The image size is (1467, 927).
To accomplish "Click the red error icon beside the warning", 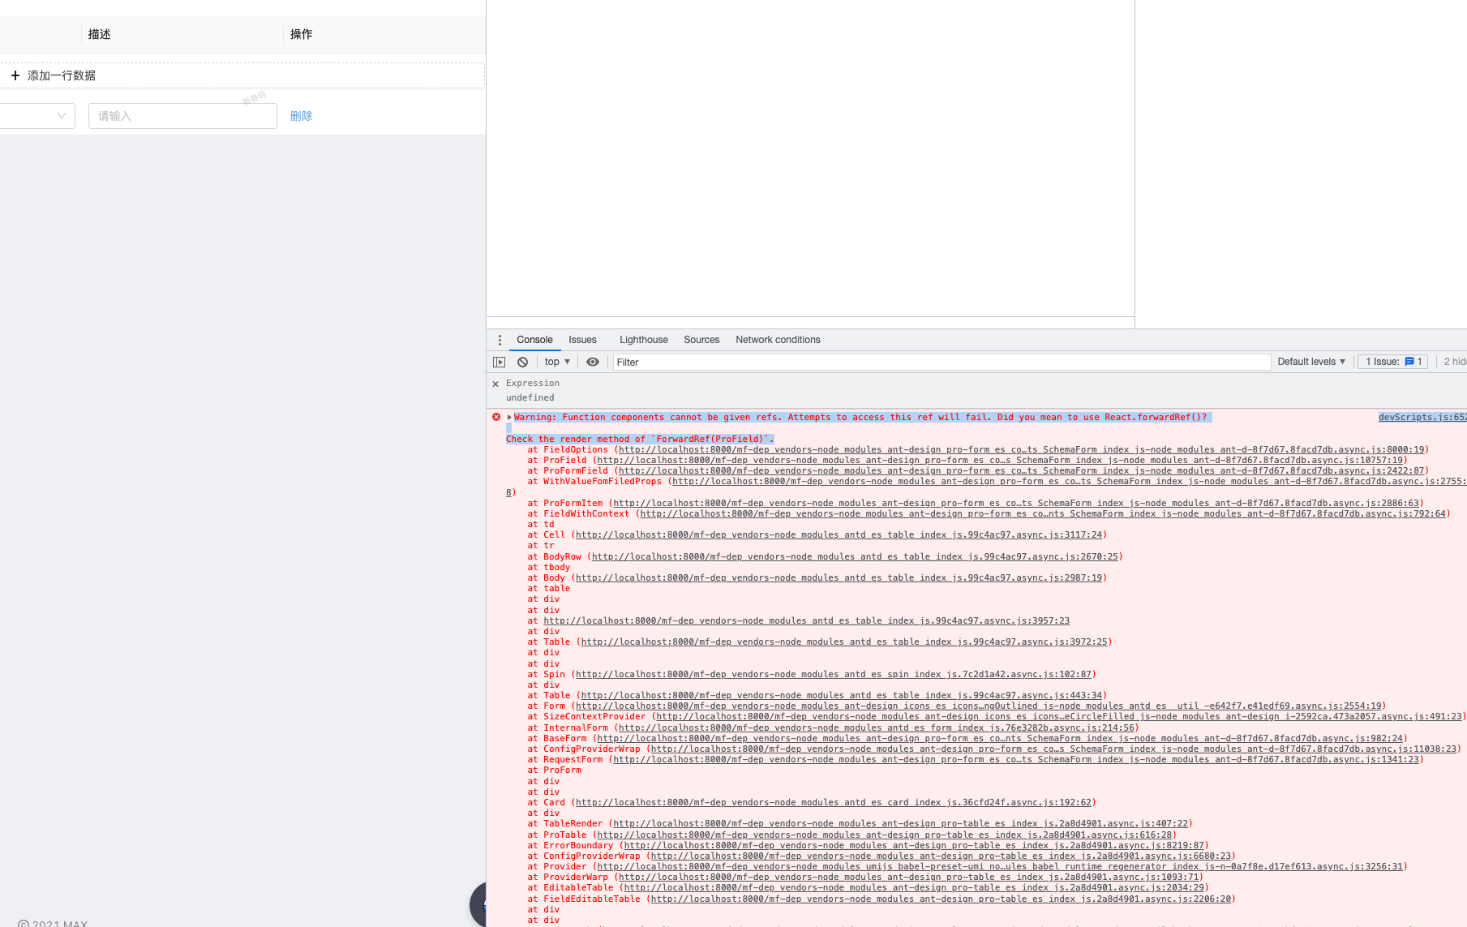I will coord(497,417).
